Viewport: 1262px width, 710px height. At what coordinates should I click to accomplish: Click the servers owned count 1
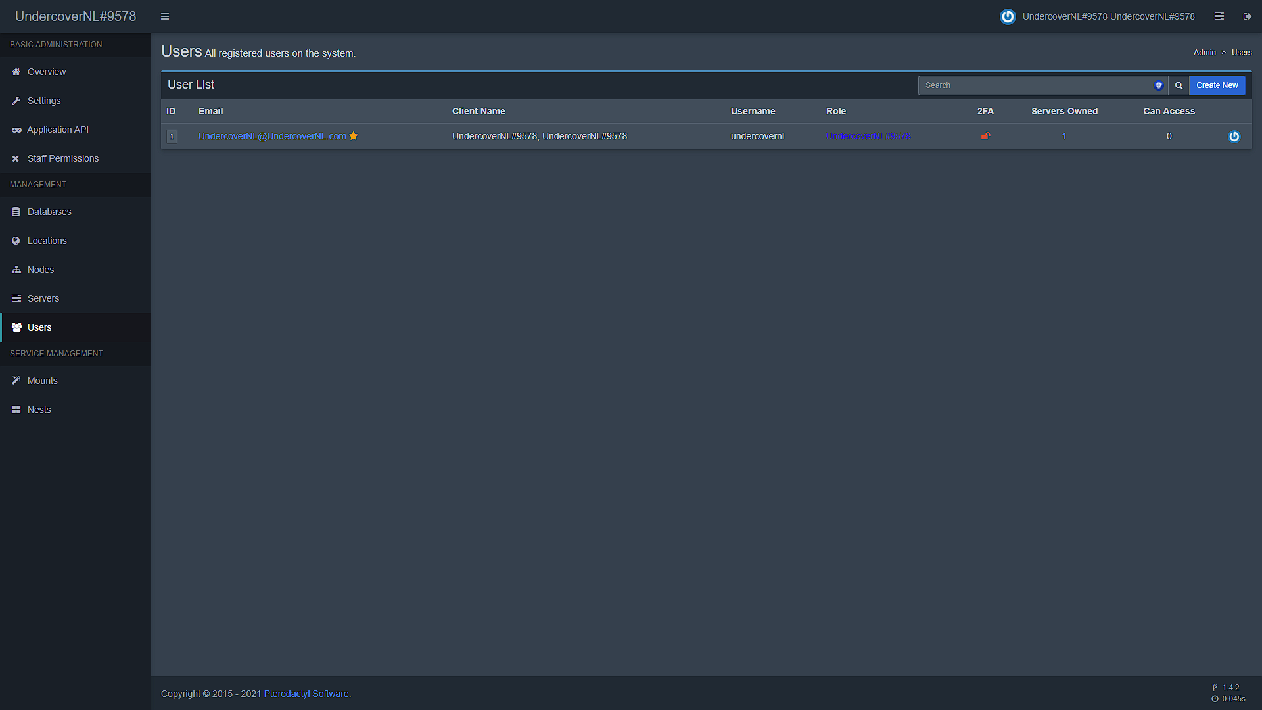tap(1064, 136)
